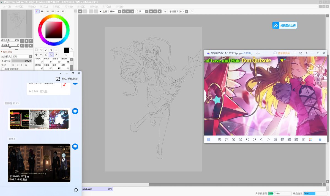Viewport: 330px width, 196px height.
Task: Toggle the selection visibility checkbox in toolbar
Action: point(100,12)
